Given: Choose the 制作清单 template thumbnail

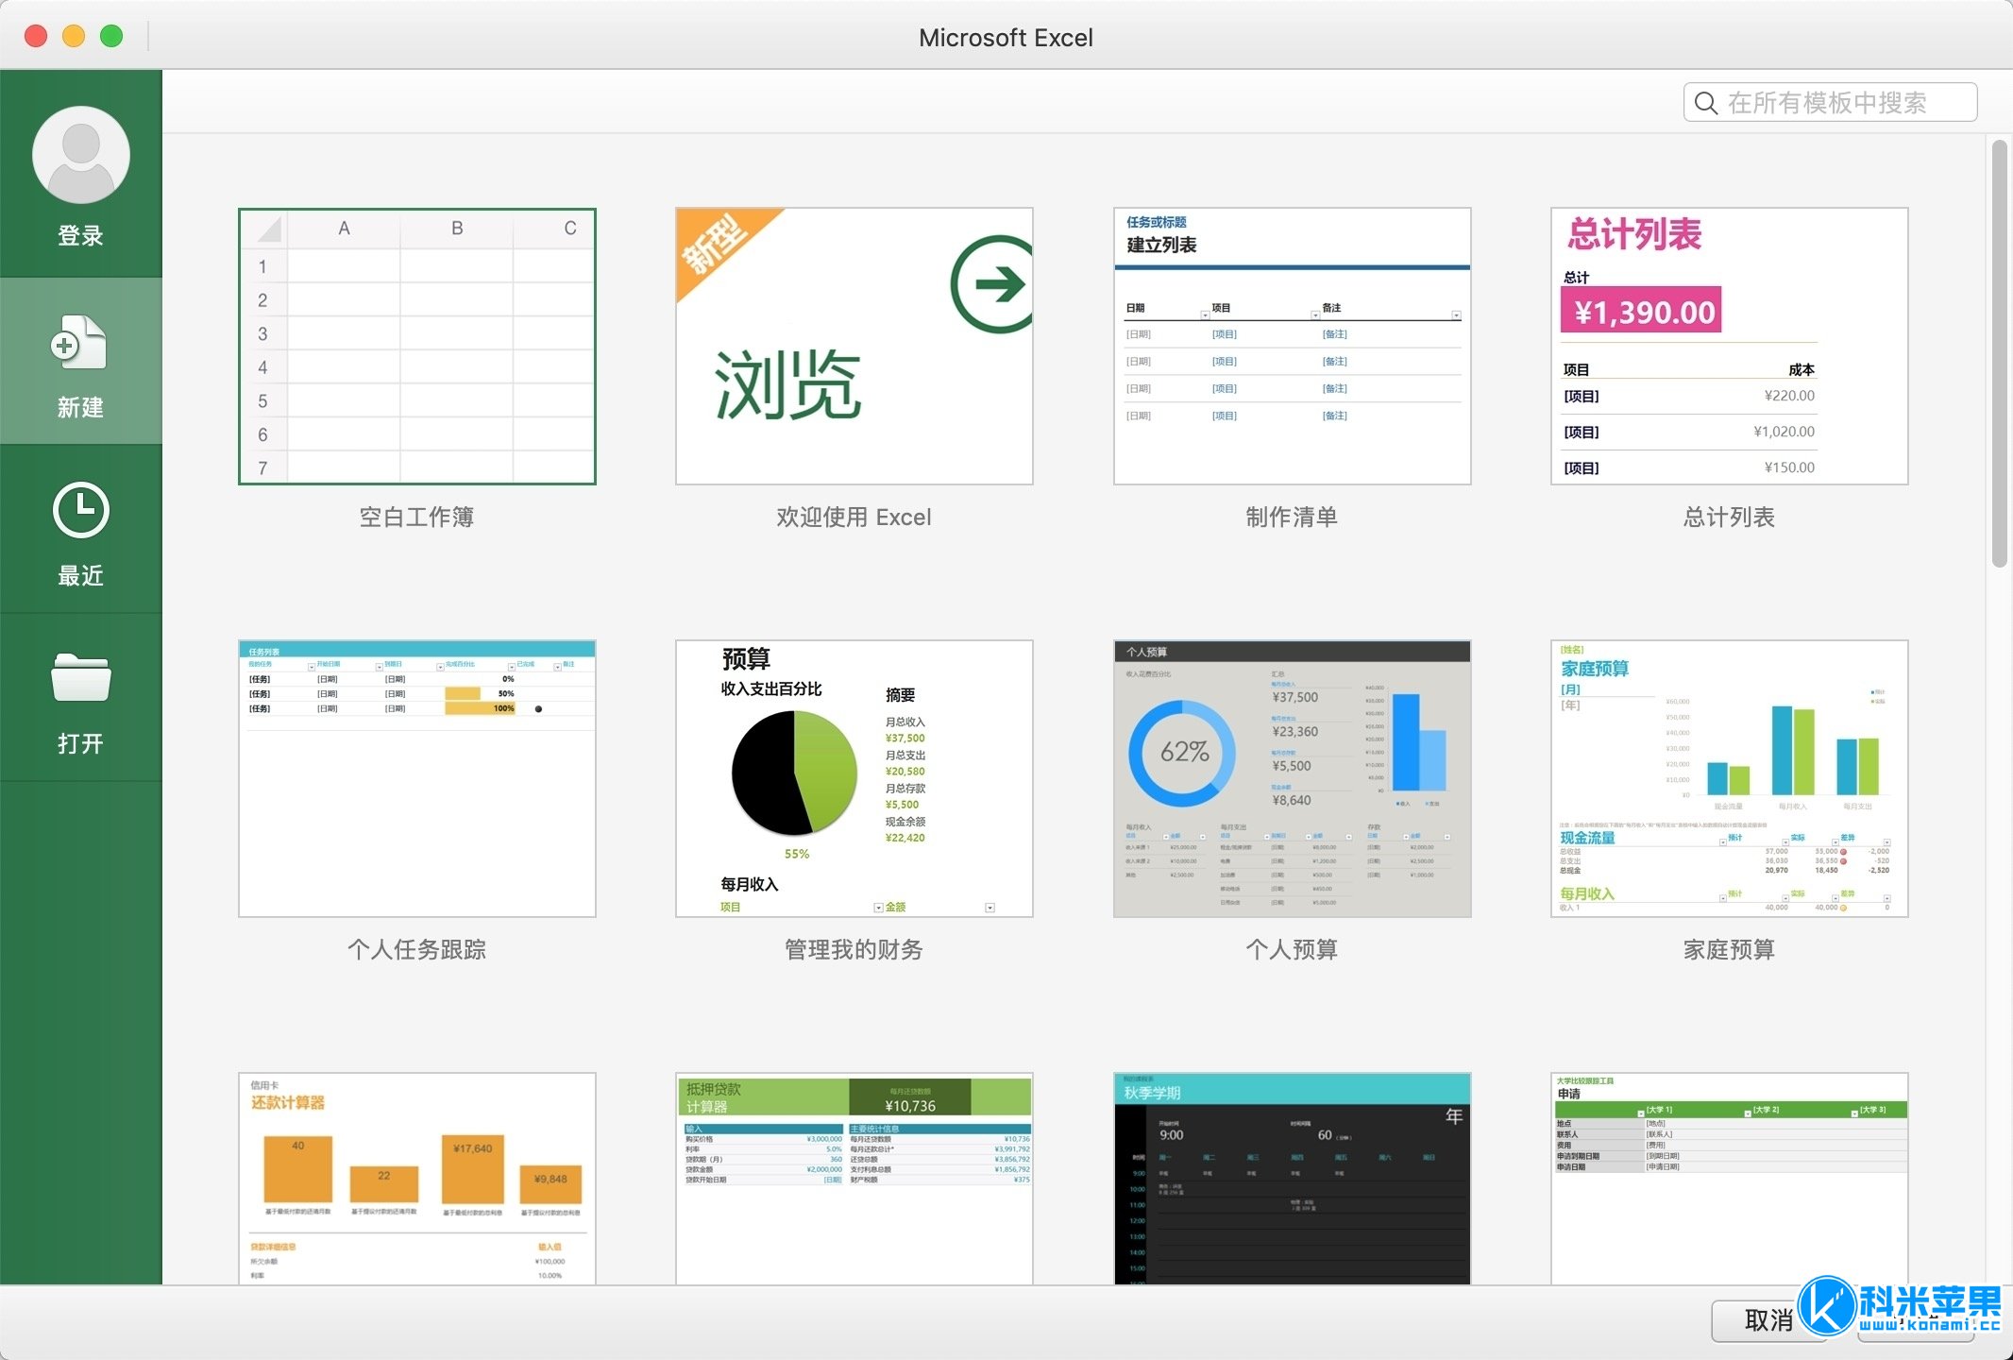Looking at the screenshot, I should (1293, 347).
